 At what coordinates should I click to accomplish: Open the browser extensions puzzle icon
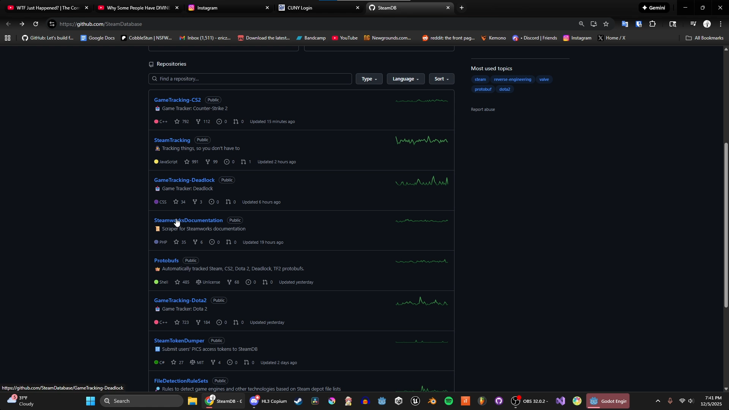(x=653, y=24)
